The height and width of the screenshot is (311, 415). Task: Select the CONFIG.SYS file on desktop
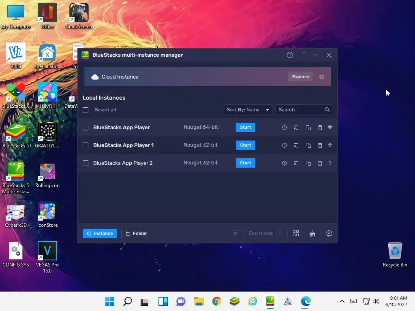(x=16, y=254)
